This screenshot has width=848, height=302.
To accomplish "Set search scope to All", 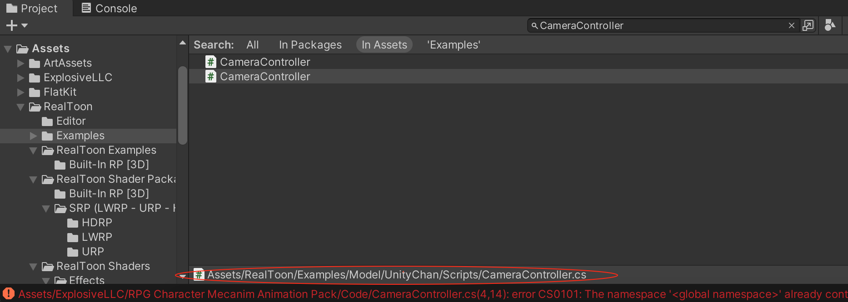I will coord(252,45).
